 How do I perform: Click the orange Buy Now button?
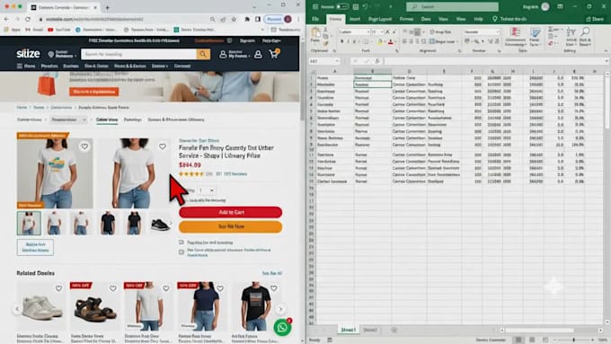(x=230, y=226)
